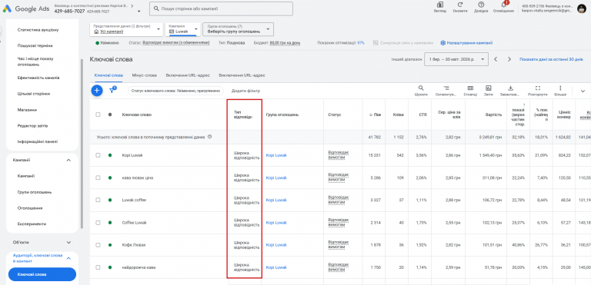Click the Розгорнути expand table icon

(x=538, y=88)
